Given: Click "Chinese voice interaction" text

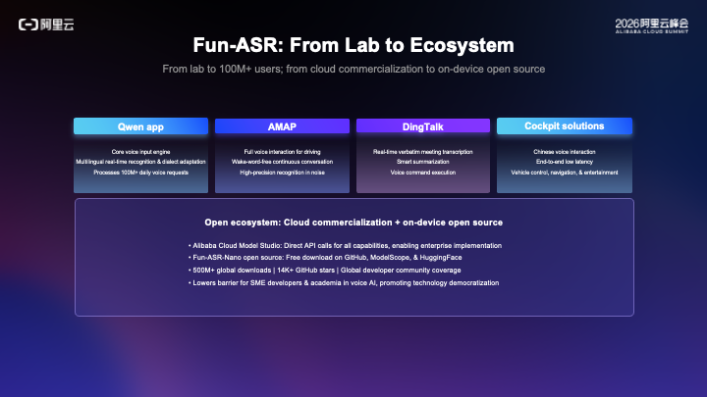Looking at the screenshot, I should [565, 152].
